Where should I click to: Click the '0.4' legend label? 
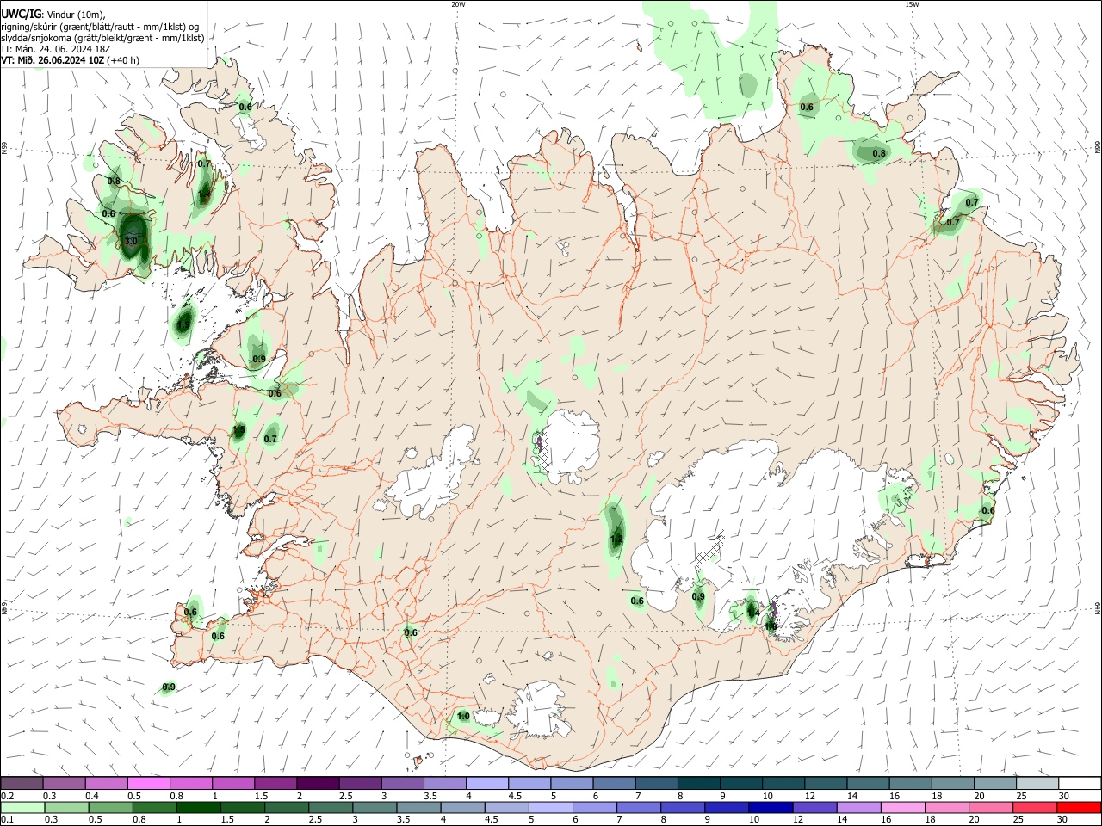[92, 796]
